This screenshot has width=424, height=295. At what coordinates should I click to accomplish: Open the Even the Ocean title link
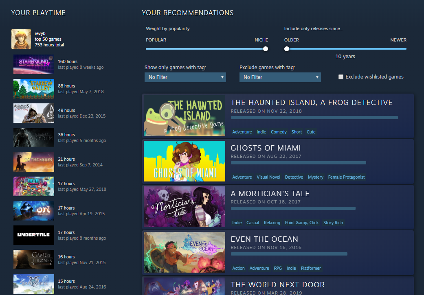[264, 239]
